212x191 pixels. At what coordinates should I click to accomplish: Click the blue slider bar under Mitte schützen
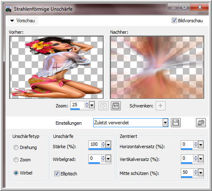click(x=187, y=177)
